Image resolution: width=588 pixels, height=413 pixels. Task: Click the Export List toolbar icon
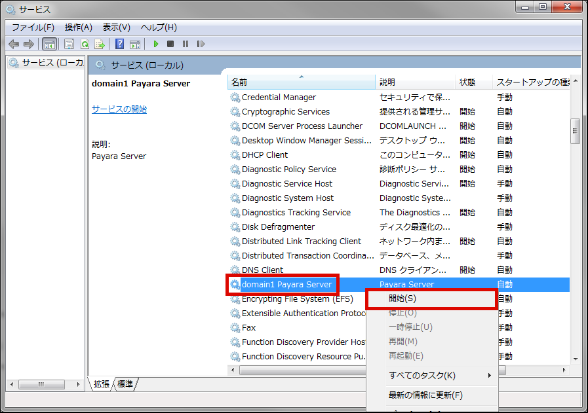[100, 44]
